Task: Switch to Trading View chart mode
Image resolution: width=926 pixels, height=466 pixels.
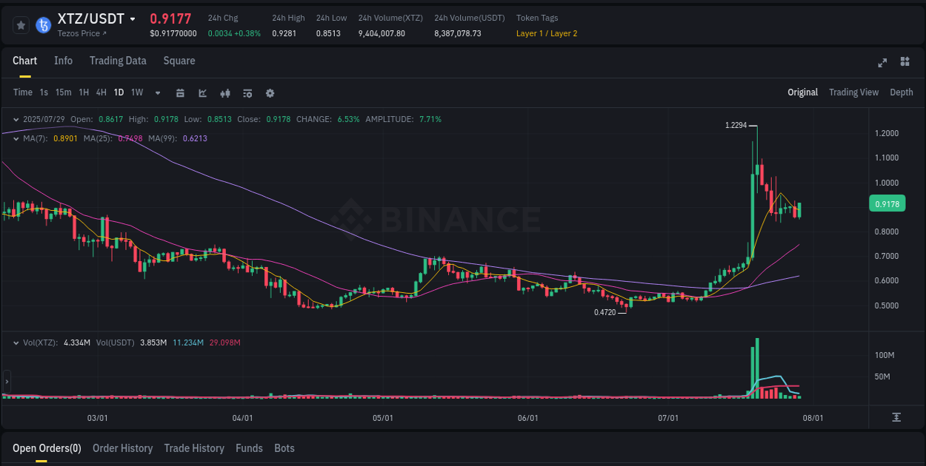Action: pos(853,92)
